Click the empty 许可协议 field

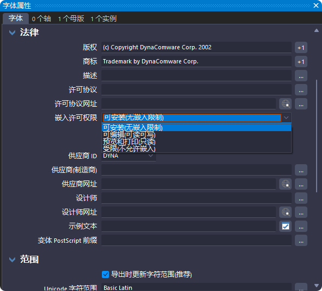click(197, 89)
